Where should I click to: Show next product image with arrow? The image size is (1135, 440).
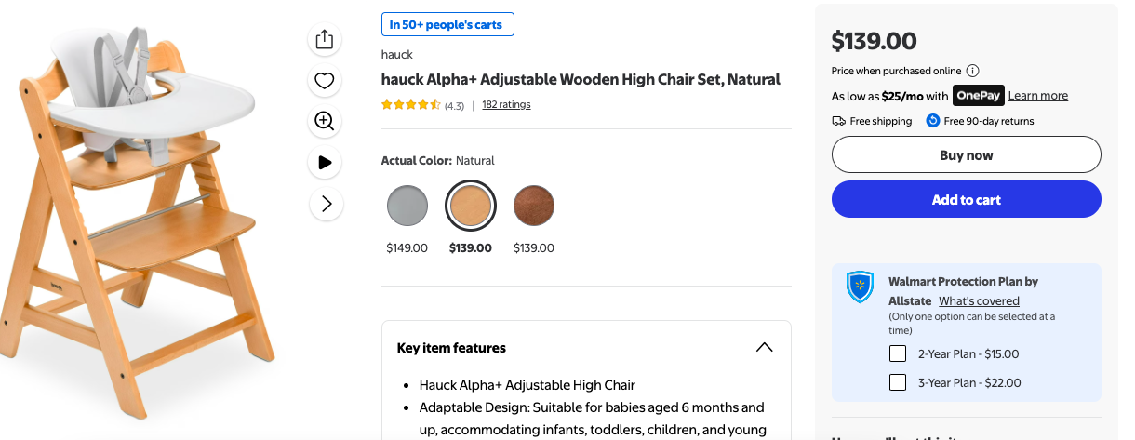[x=325, y=204]
